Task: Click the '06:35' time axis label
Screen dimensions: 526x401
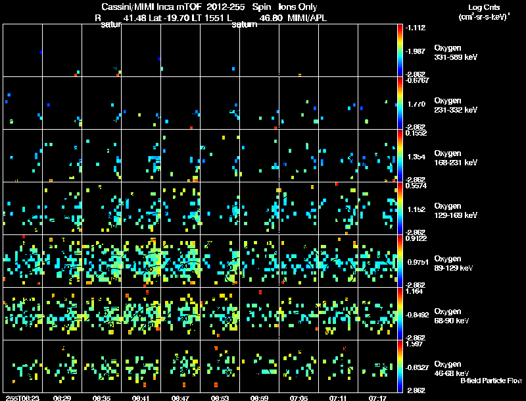Action: point(102,398)
